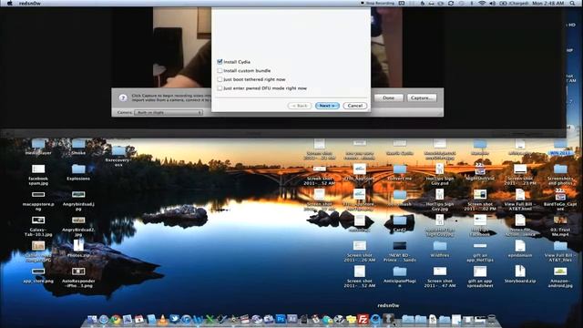Tick Install custom bundle option

coord(220,70)
